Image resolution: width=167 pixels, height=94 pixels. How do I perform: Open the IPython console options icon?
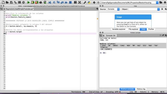pos(166,35)
